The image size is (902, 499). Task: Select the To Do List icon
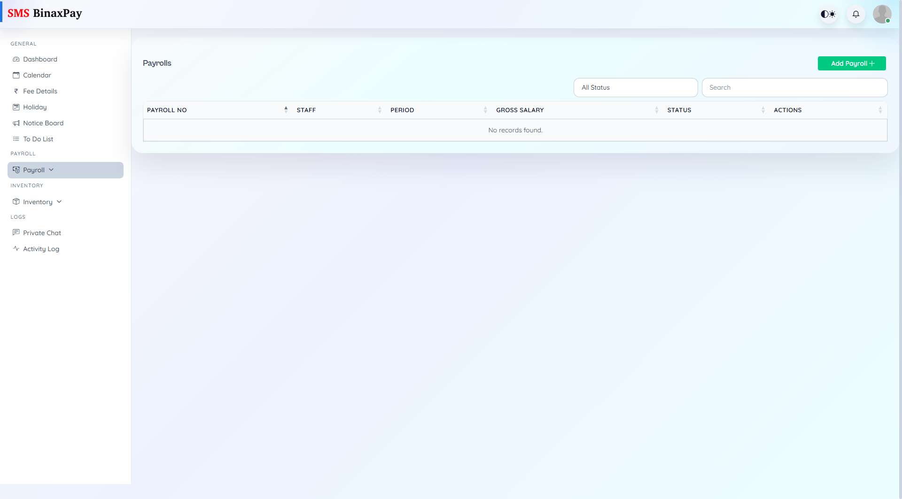pos(16,139)
